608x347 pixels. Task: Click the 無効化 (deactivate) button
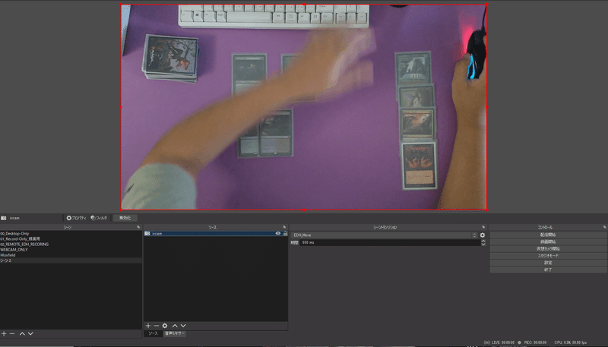tap(125, 218)
